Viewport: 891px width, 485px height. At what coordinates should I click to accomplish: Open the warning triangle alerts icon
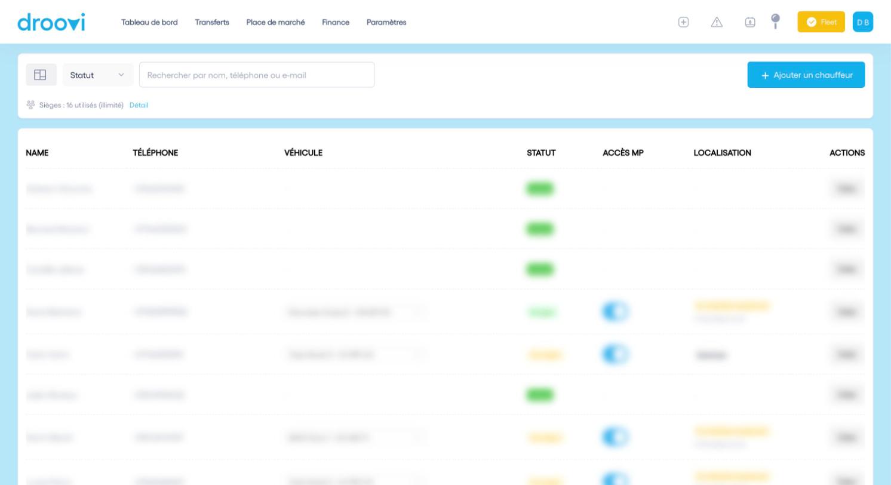[717, 22]
